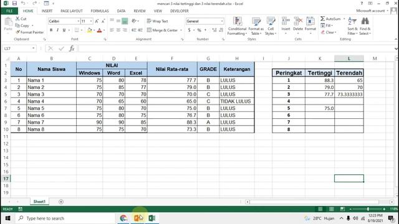The height and width of the screenshot is (224, 399).
Task: Click the Undo arrow icon
Action: pos(23,3)
